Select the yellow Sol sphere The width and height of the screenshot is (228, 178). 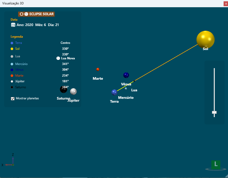pyautogui.click(x=205, y=39)
